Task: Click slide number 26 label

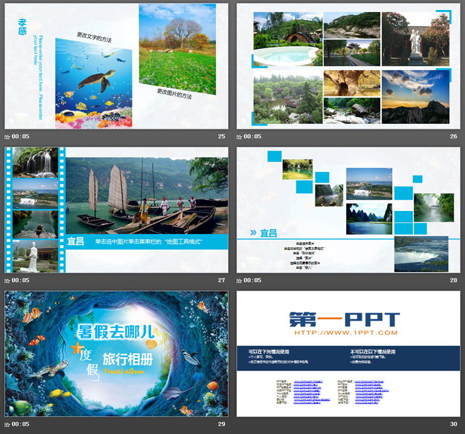Action: (x=453, y=136)
